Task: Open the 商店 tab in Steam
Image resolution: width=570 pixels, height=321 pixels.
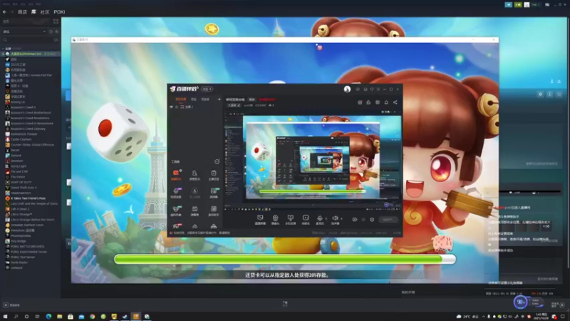Action: click(x=22, y=12)
